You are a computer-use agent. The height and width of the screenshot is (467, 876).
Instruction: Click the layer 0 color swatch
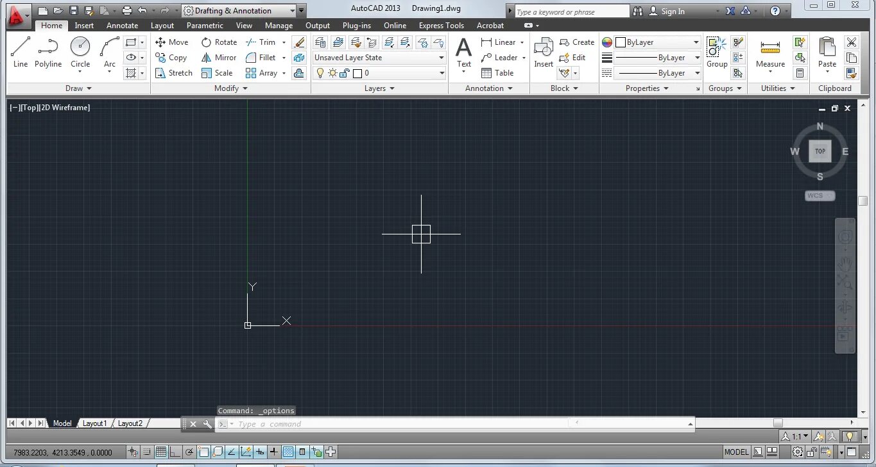[x=357, y=73]
